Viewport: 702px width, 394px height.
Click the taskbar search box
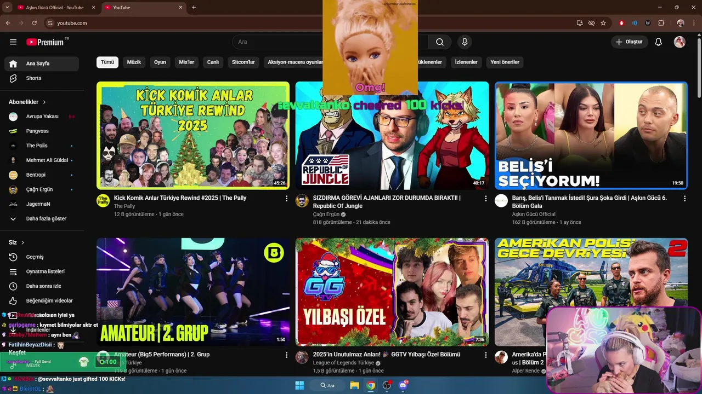tap(327, 385)
